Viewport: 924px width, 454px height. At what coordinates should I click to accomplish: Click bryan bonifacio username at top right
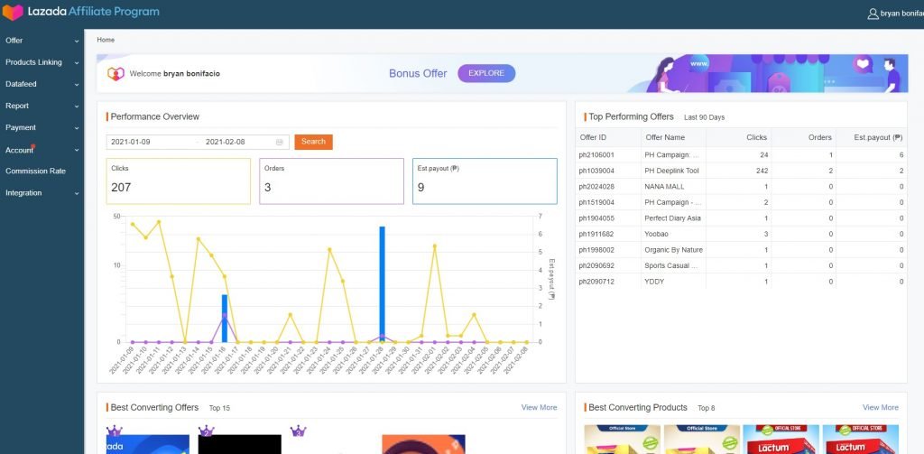click(x=901, y=14)
